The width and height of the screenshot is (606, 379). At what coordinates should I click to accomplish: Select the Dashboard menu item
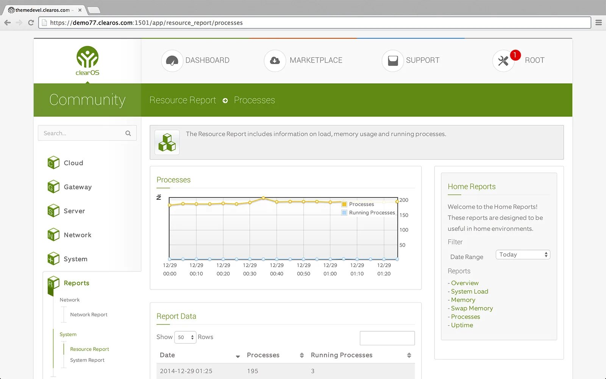[207, 60]
